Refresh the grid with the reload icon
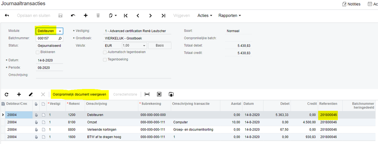This screenshot has width=378, height=144. [6, 95]
